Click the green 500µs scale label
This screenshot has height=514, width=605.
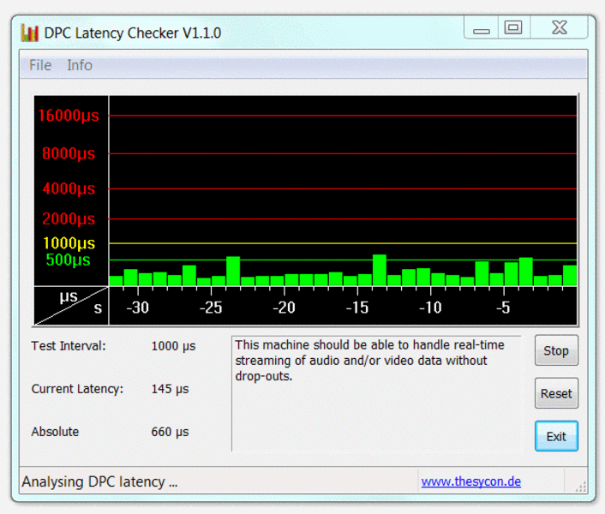point(68,260)
